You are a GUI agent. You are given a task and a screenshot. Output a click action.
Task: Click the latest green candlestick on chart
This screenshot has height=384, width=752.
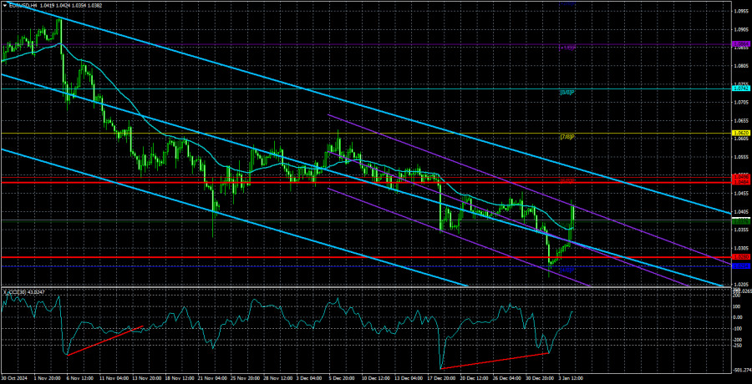pyautogui.click(x=572, y=215)
